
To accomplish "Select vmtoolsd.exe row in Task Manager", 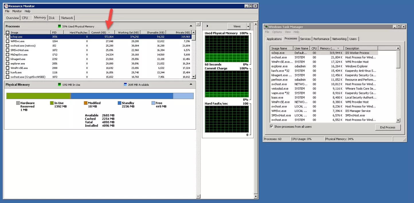I will (x=324, y=89).
